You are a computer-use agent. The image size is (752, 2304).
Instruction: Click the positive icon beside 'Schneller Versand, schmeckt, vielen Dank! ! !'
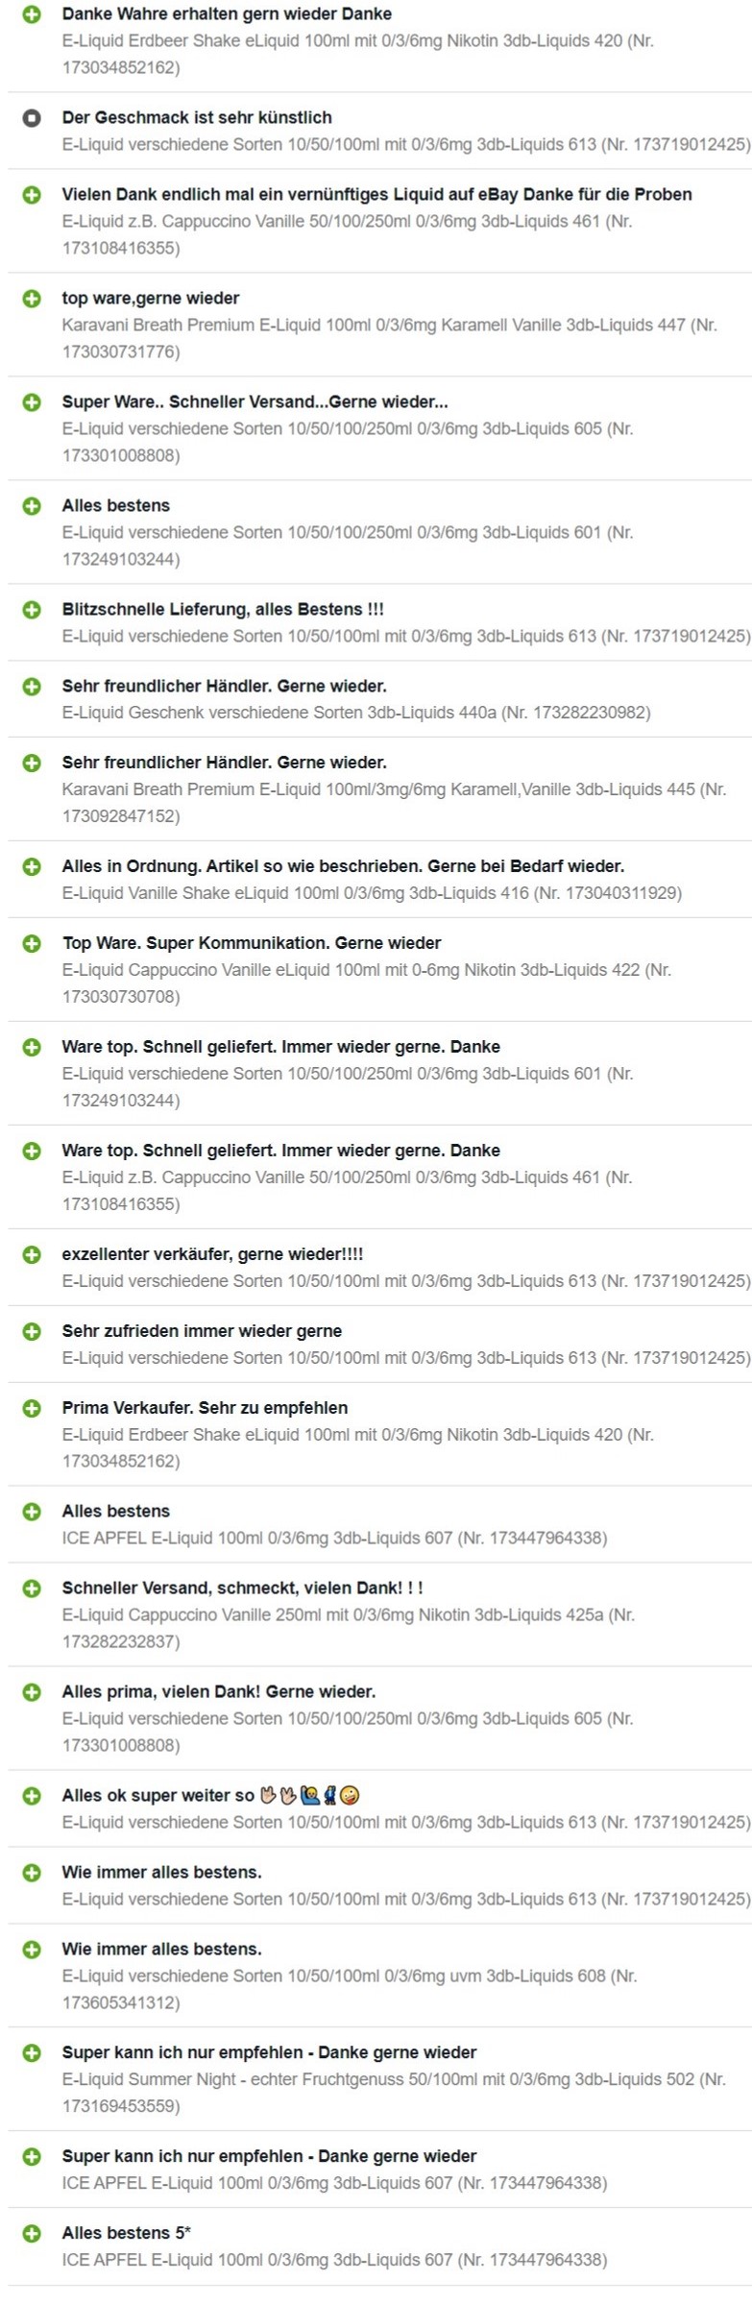click(x=32, y=1589)
